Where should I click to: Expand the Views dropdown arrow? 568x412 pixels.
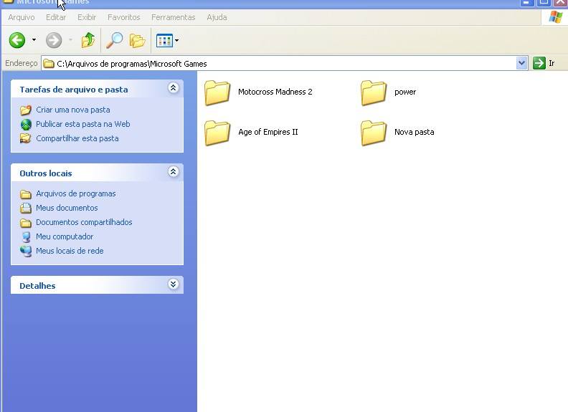pos(176,41)
